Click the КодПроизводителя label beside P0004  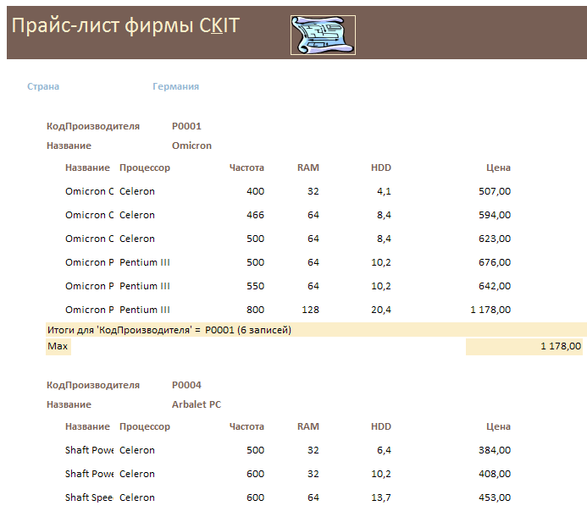coord(93,385)
